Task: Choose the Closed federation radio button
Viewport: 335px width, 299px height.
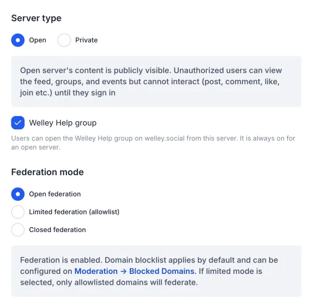Action: [18, 230]
